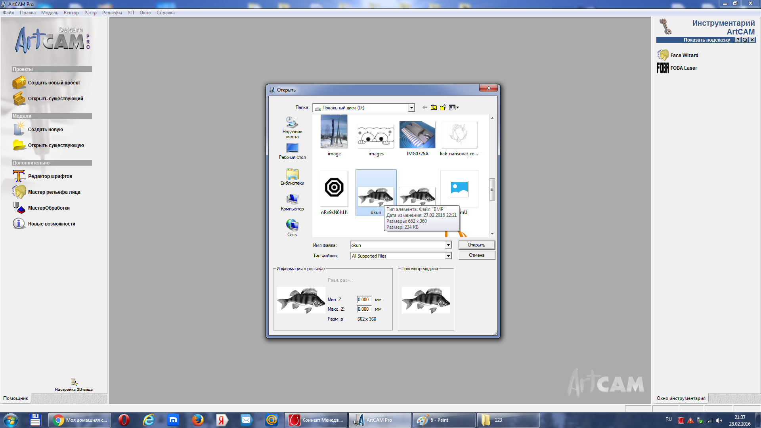The image size is (761, 428).
Task: Create new folder icon in dialog
Action: click(443, 107)
